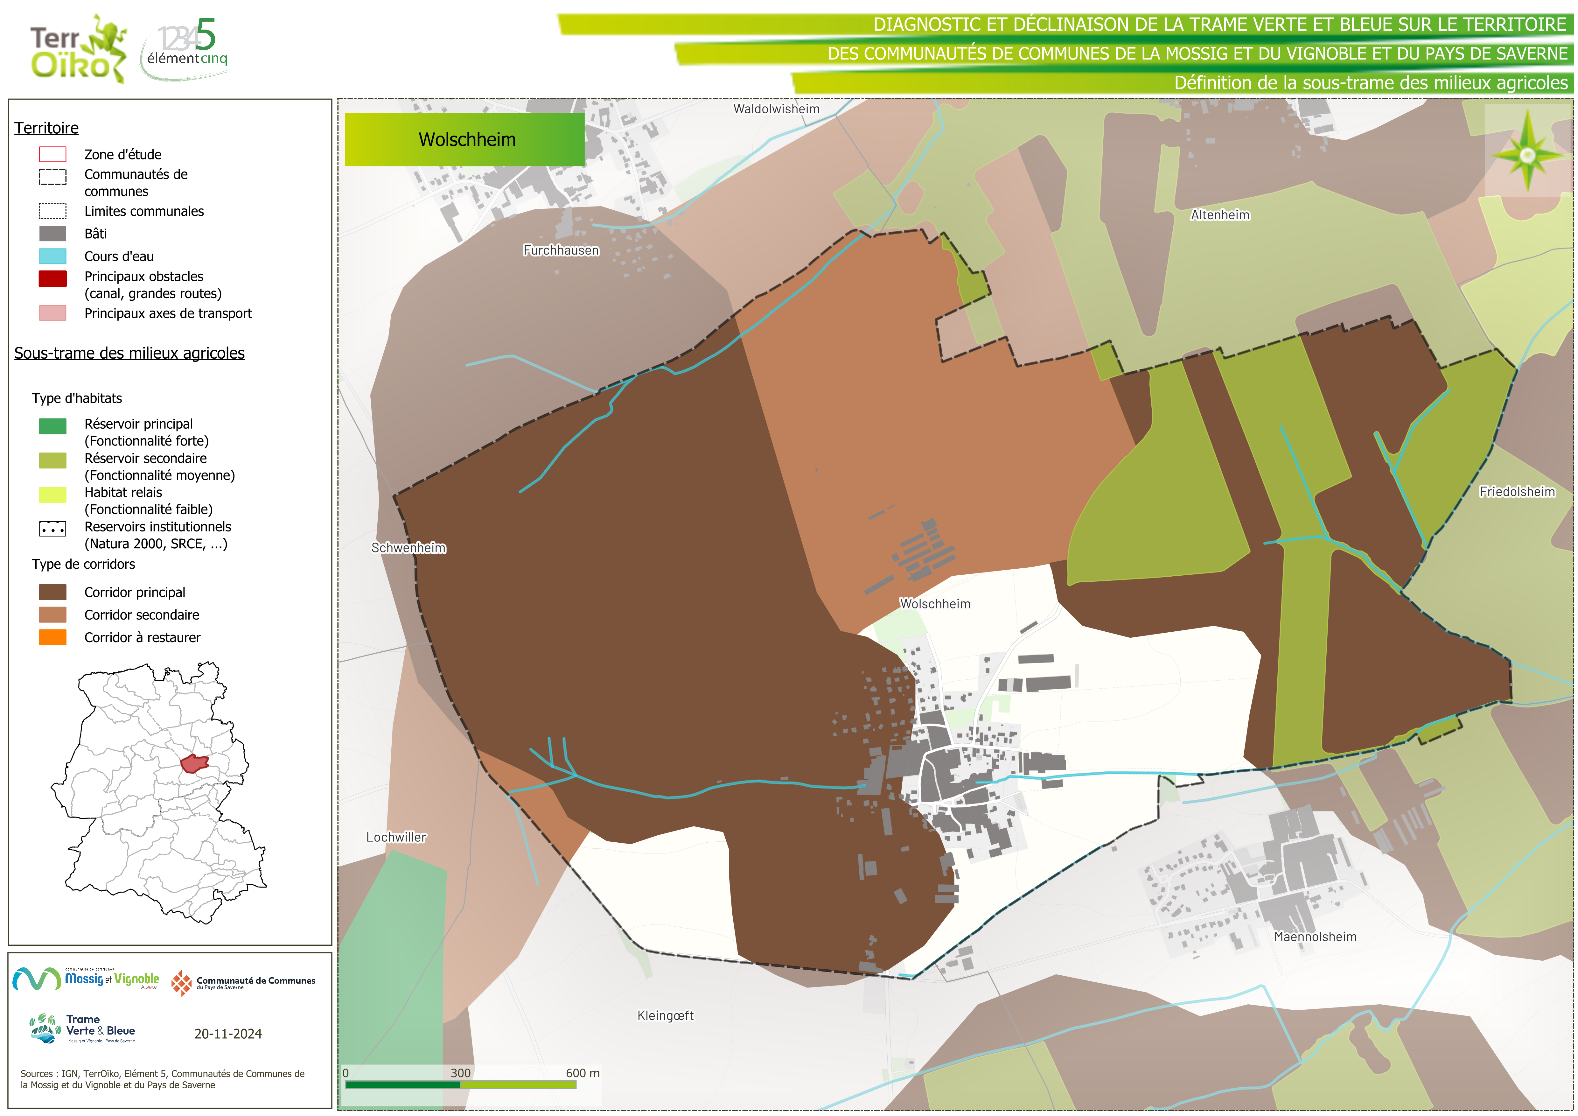Screen dimensions: 1578x1116
Task: Click the Mossig et Vignoble logo
Action: pyautogui.click(x=87, y=979)
